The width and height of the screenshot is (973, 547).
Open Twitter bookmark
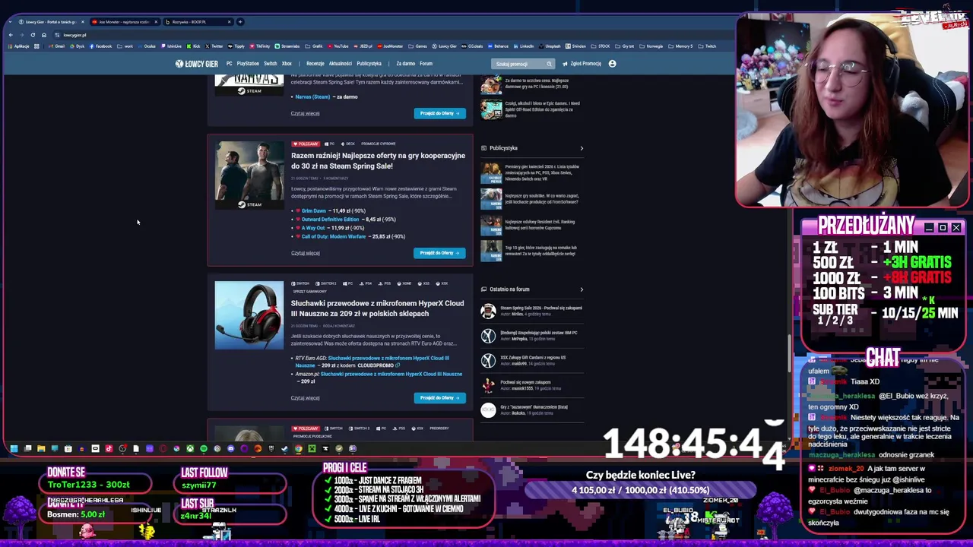[214, 46]
